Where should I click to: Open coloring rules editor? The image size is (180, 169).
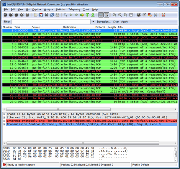coord(150,15)
